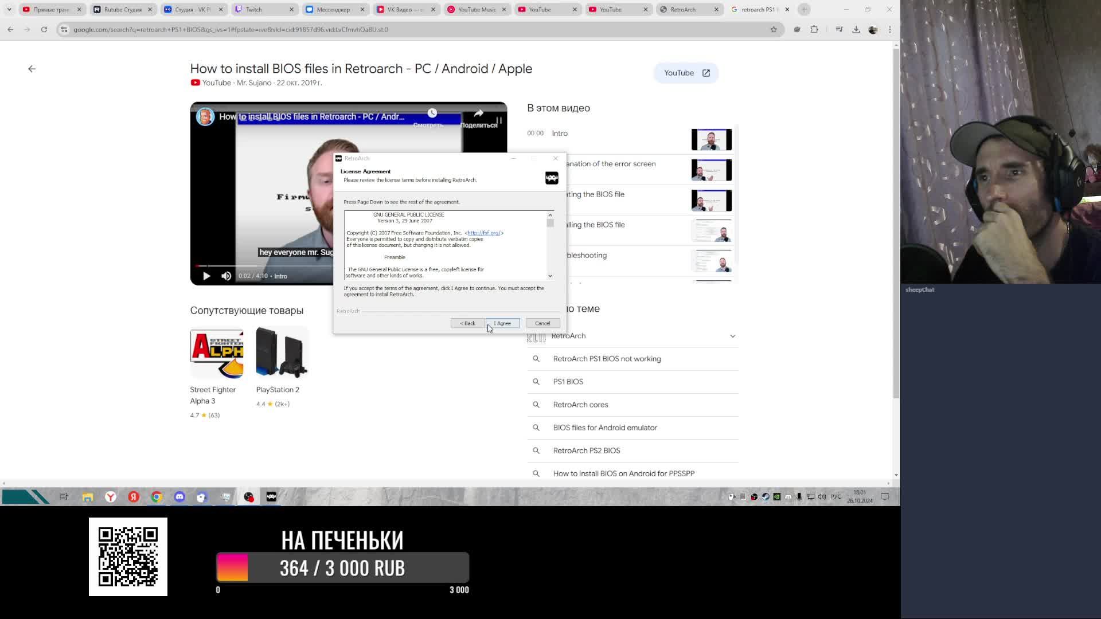Select the Intro chapter thumbnail

point(711,139)
